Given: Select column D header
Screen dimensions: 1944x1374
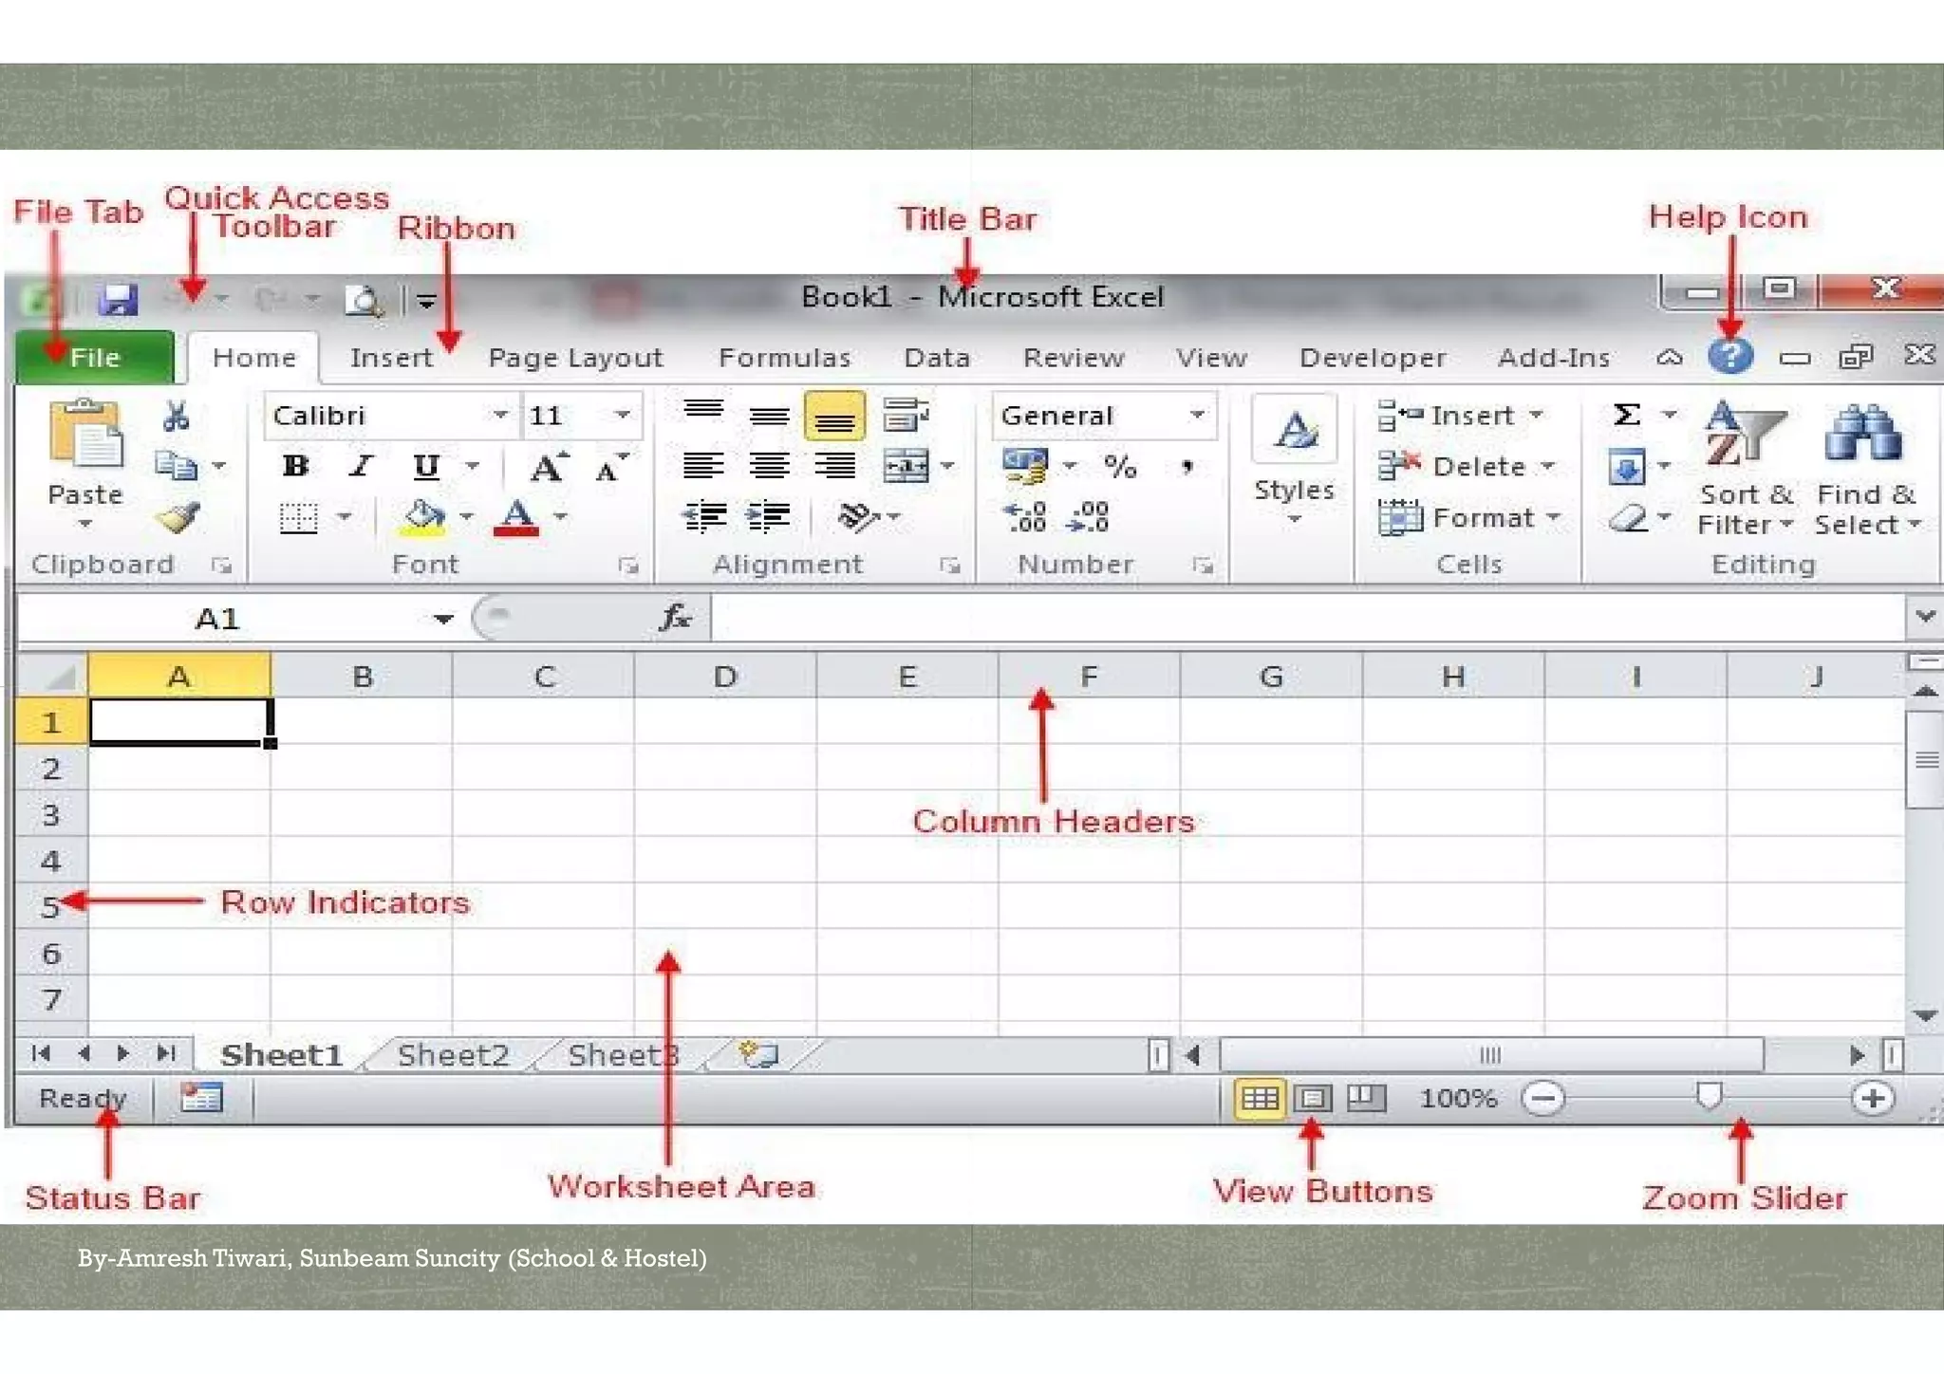Looking at the screenshot, I should tap(725, 677).
